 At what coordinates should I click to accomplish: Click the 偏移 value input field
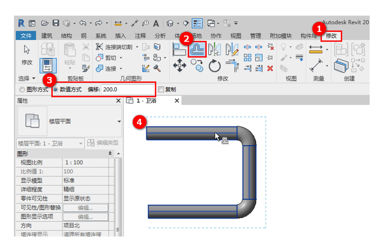128,90
